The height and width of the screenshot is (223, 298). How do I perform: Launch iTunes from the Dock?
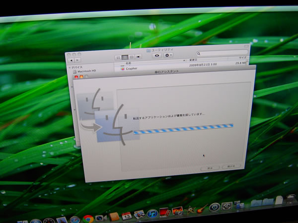[152, 214]
